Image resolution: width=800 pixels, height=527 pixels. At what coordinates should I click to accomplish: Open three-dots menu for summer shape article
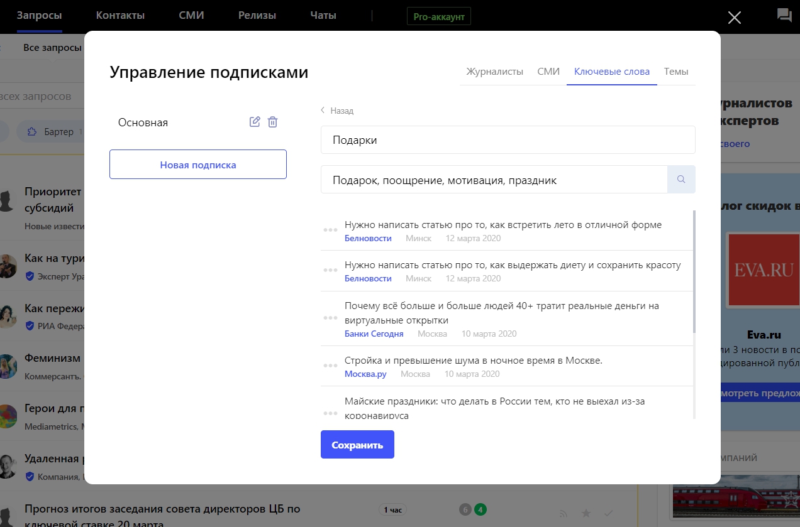click(x=330, y=230)
